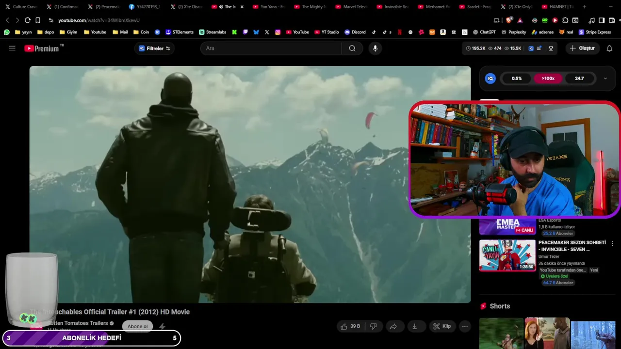Like the video showing 39 B
The width and height of the screenshot is (621, 349).
click(350, 326)
